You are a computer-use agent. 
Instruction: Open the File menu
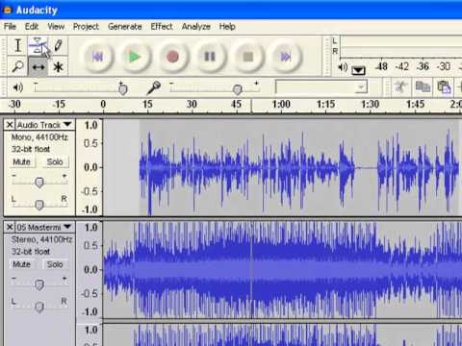pos(10,27)
